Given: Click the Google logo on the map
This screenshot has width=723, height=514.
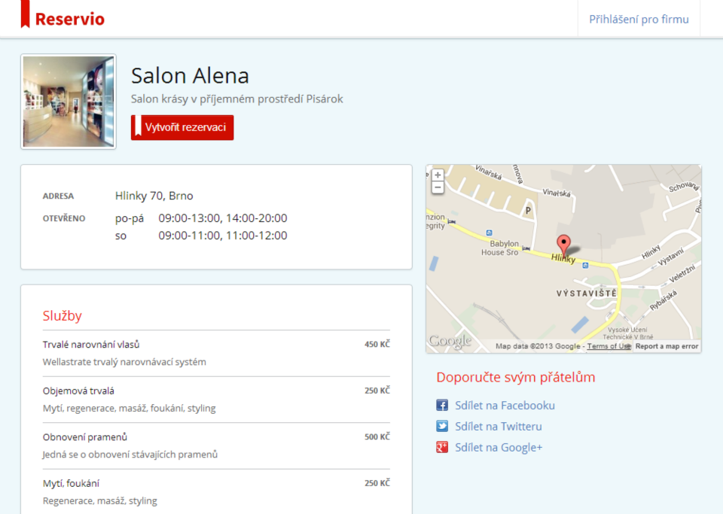Looking at the screenshot, I should pyautogui.click(x=450, y=341).
